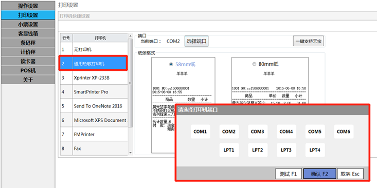Click the 测试 F1 button
The height and width of the screenshot is (188, 377).
click(289, 174)
